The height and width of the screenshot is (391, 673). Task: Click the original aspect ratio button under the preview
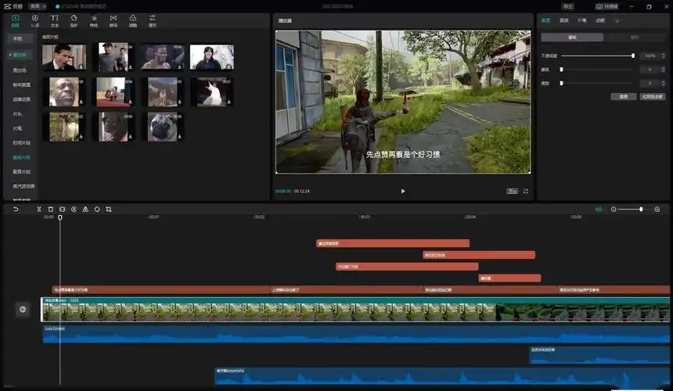tap(512, 192)
